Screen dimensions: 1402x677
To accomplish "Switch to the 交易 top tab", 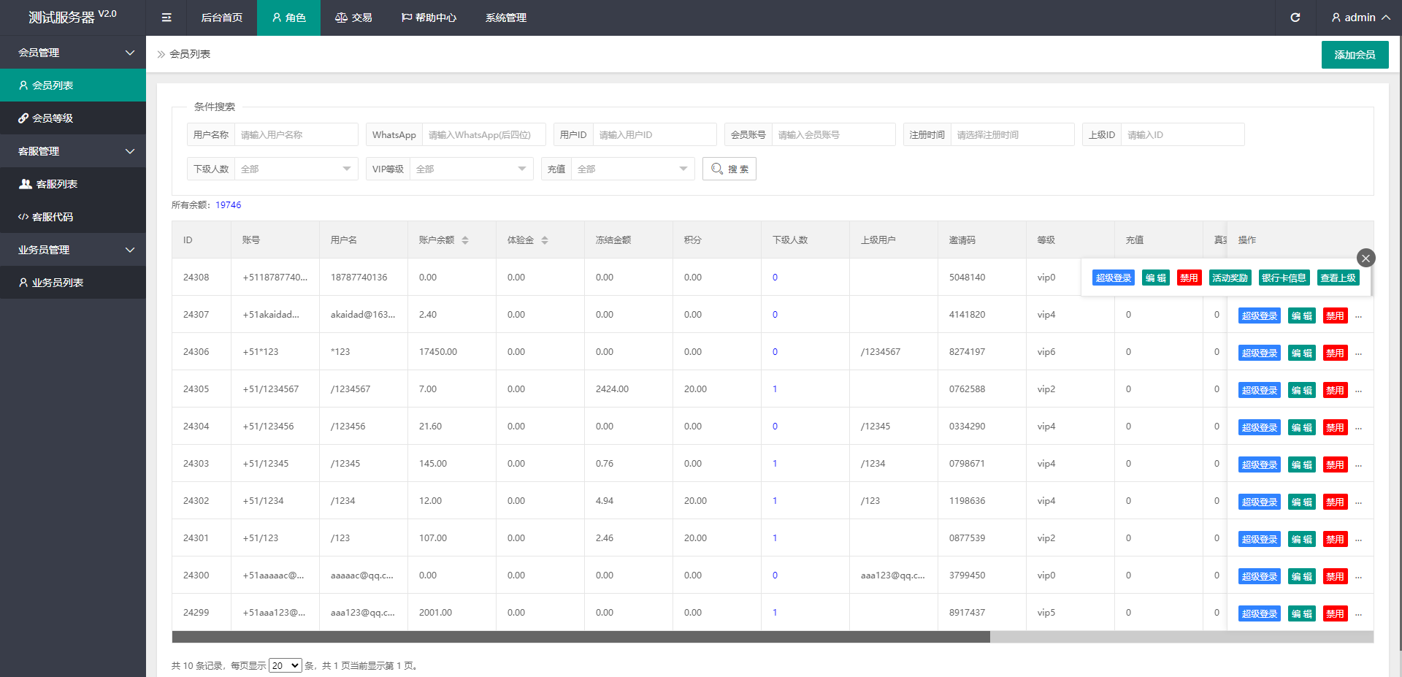I will pyautogui.click(x=353, y=18).
